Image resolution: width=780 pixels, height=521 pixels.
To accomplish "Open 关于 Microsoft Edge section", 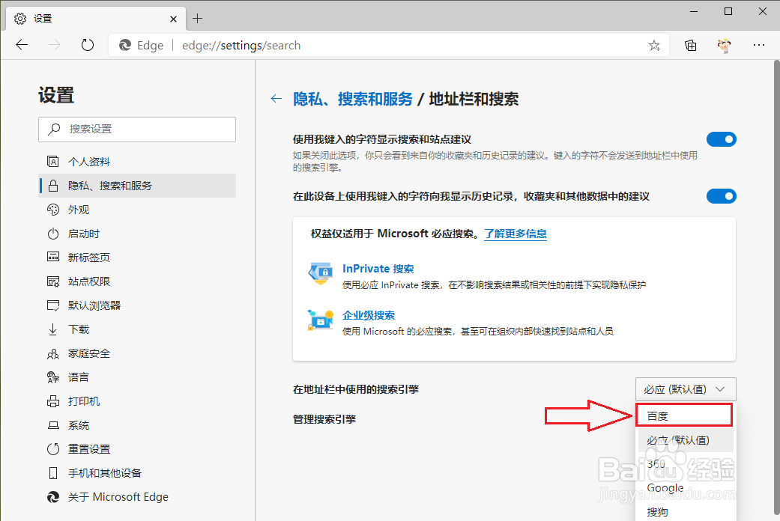I will coord(137,497).
